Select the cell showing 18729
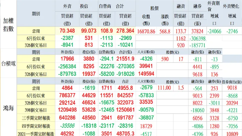Screen dimensions: 242x136 pos(146,126)
